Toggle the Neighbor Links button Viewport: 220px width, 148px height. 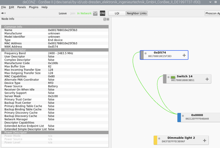click(x=137, y=13)
